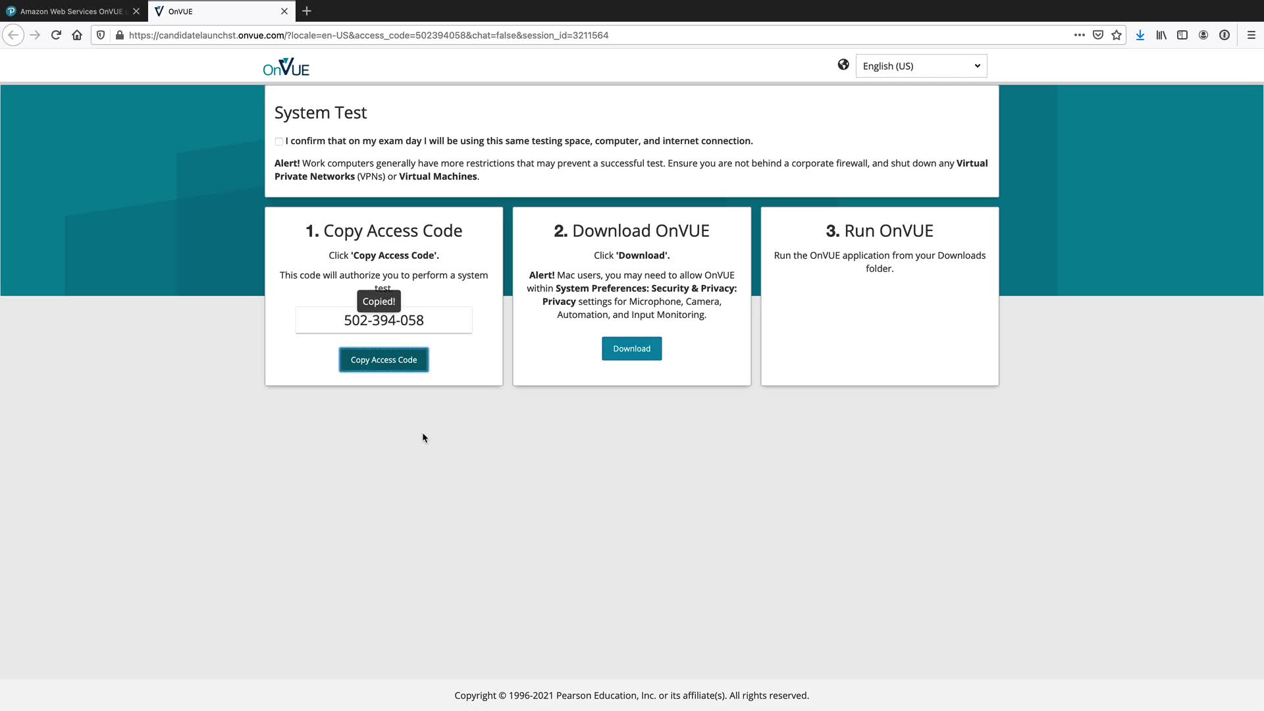
Task: Click the OnVUE logo
Action: click(x=286, y=67)
